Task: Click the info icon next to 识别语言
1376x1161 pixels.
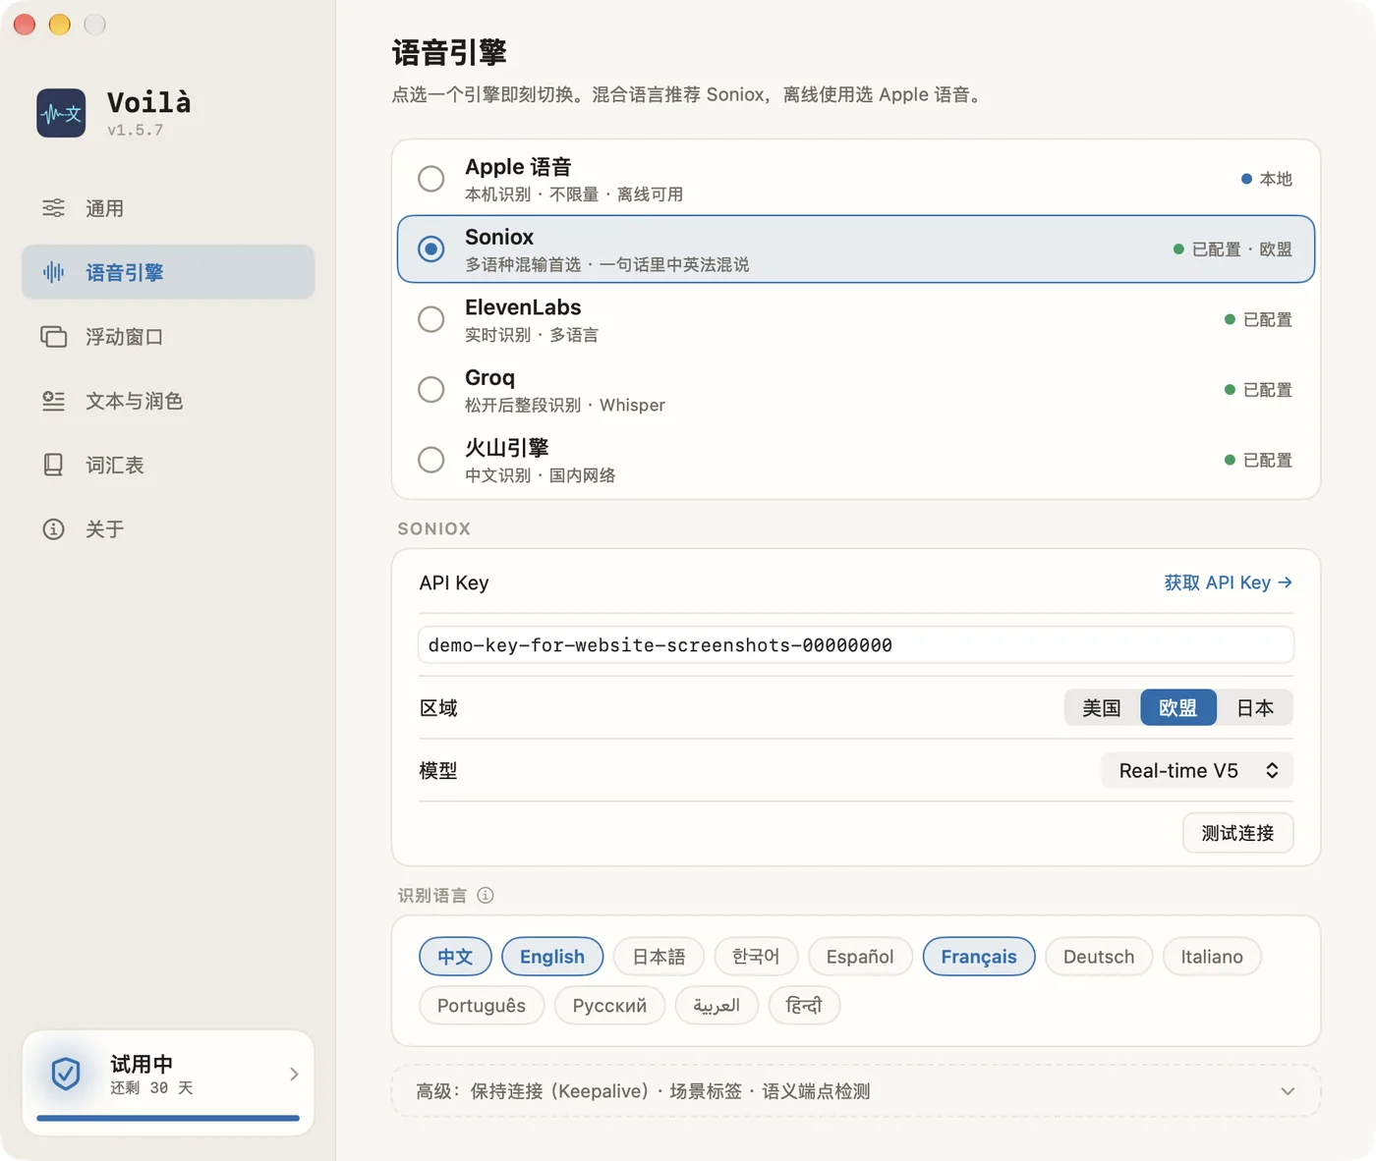Action: click(x=486, y=895)
